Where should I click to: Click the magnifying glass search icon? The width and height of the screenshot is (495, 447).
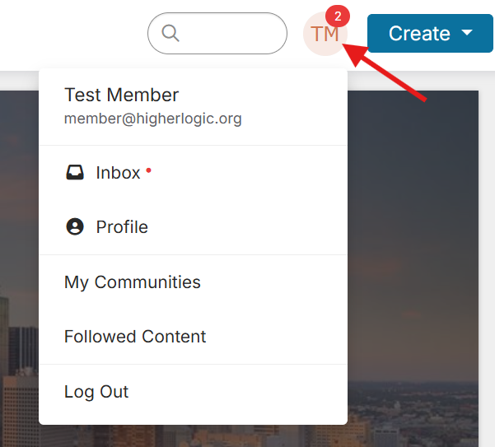point(170,33)
